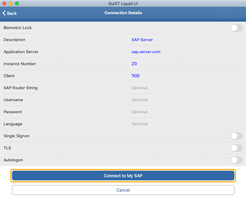Screen dimensions: 246x203
Task: Enable the Biometric Lock switch
Action: pos(236,28)
